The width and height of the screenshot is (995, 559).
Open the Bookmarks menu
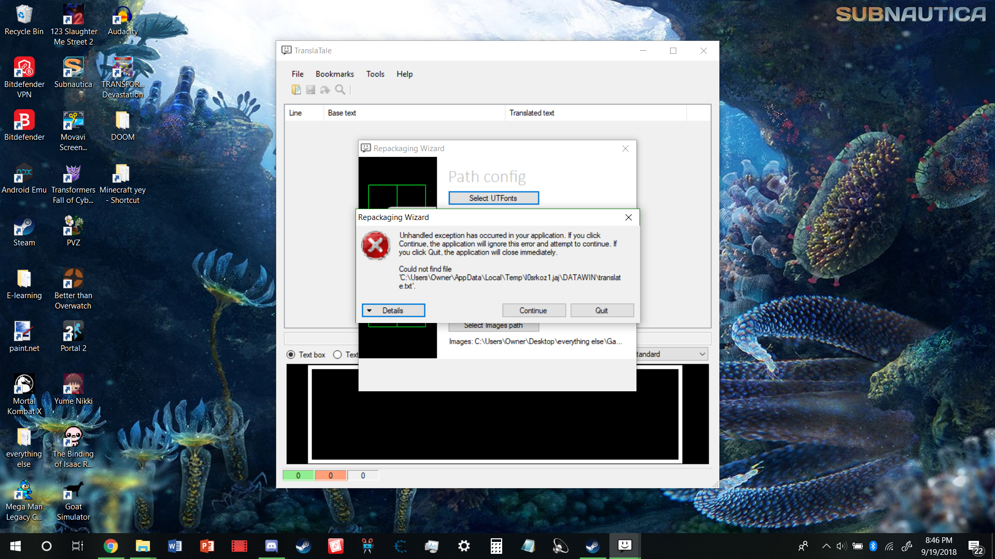pos(334,74)
